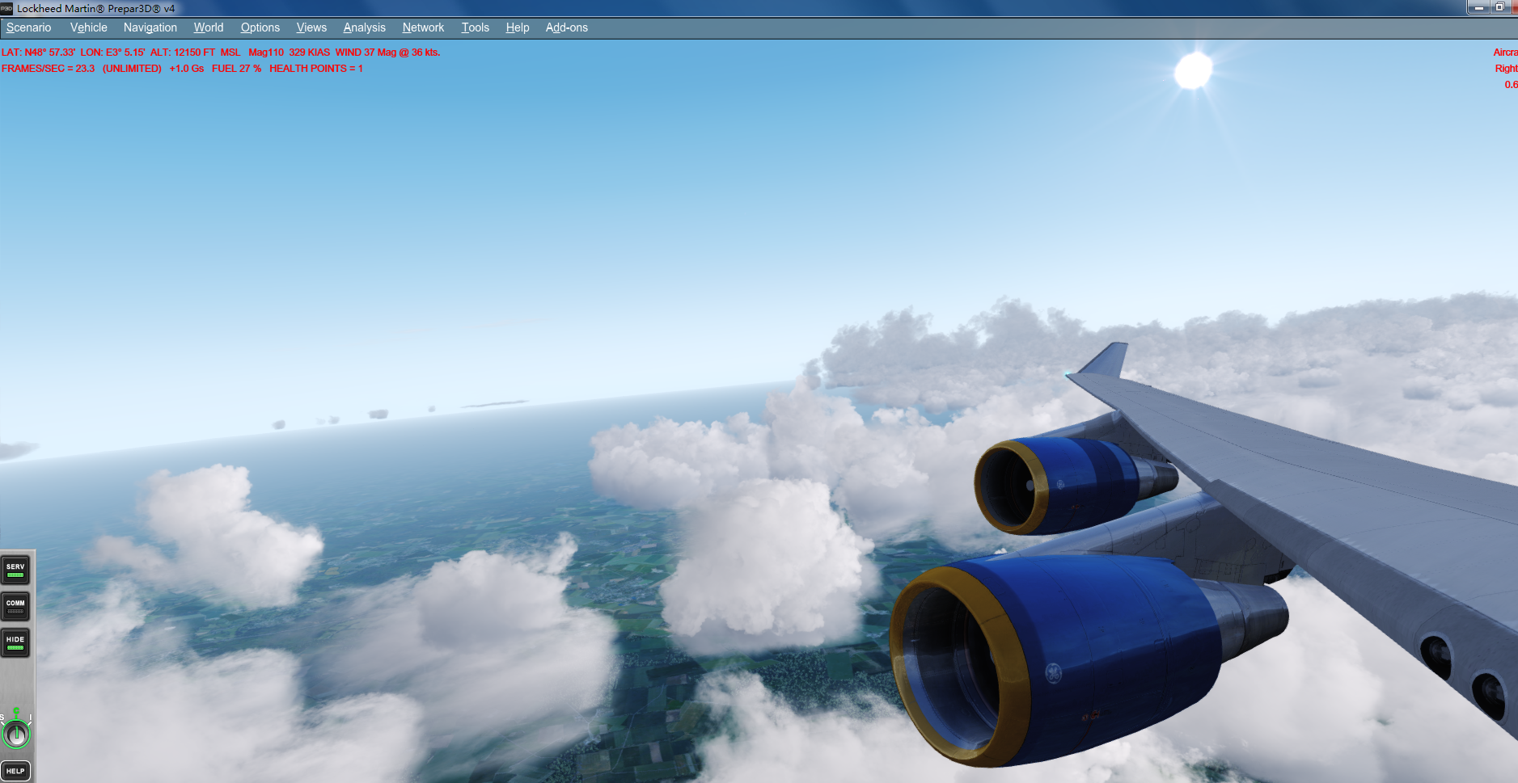Open the Options menu

click(260, 27)
